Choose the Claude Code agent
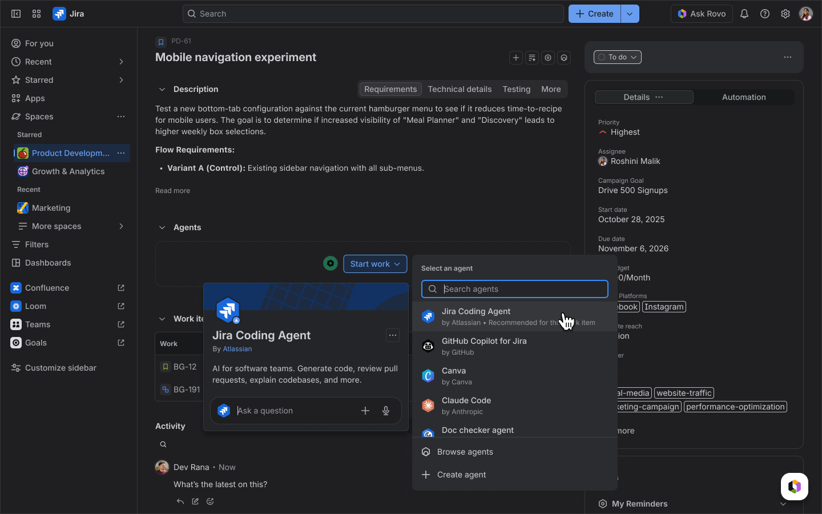 point(515,405)
